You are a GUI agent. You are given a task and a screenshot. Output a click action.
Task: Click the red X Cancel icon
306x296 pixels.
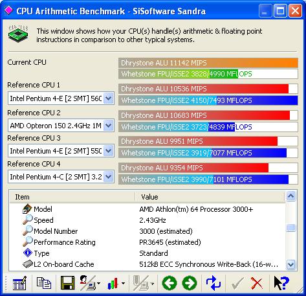tap(257, 283)
